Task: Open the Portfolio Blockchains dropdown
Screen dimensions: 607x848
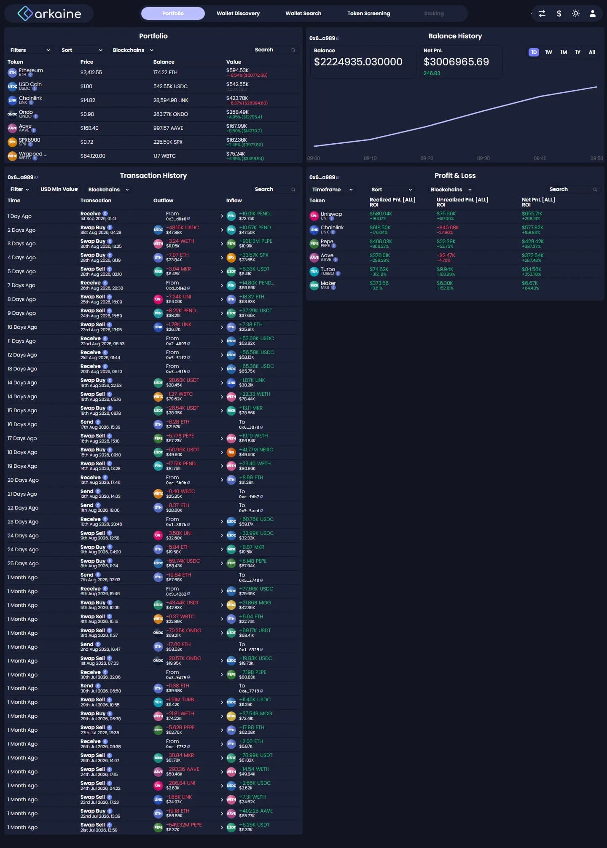Action: click(133, 50)
